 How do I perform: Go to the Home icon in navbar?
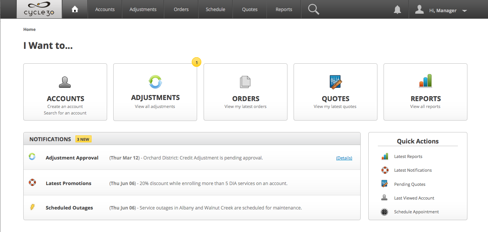click(75, 9)
